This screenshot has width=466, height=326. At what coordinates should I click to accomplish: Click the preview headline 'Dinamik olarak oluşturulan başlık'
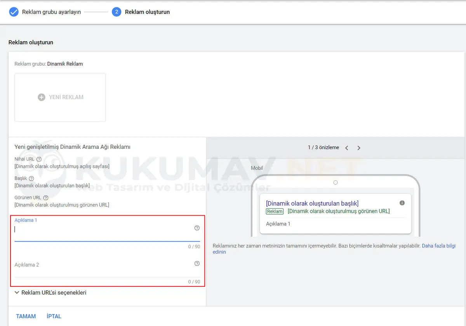pyautogui.click(x=312, y=204)
